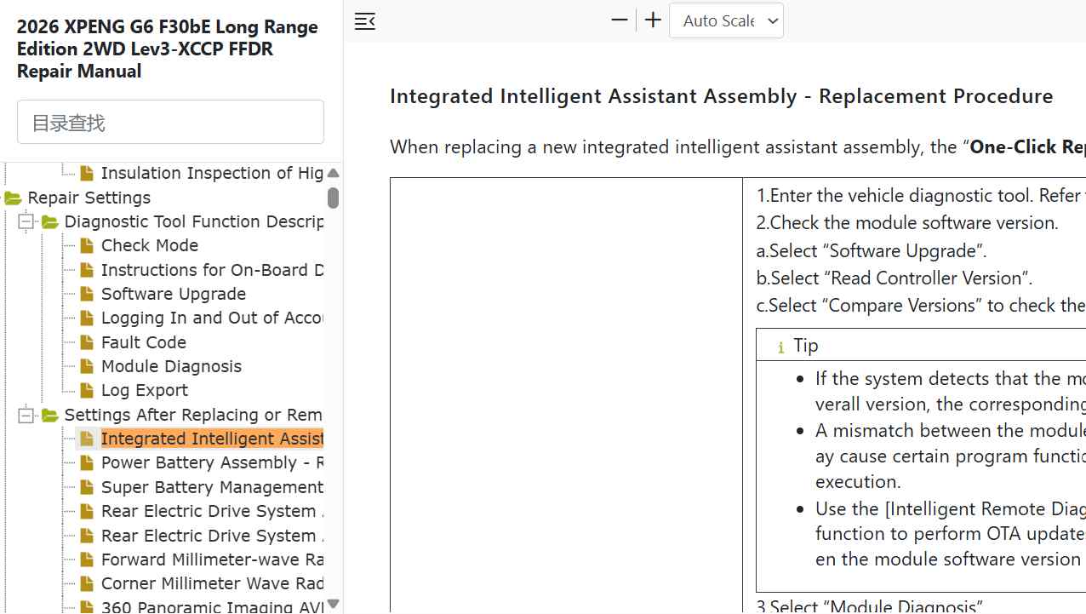Open the Super Battery Management page
The height and width of the screenshot is (614, 1086).
pos(212,487)
